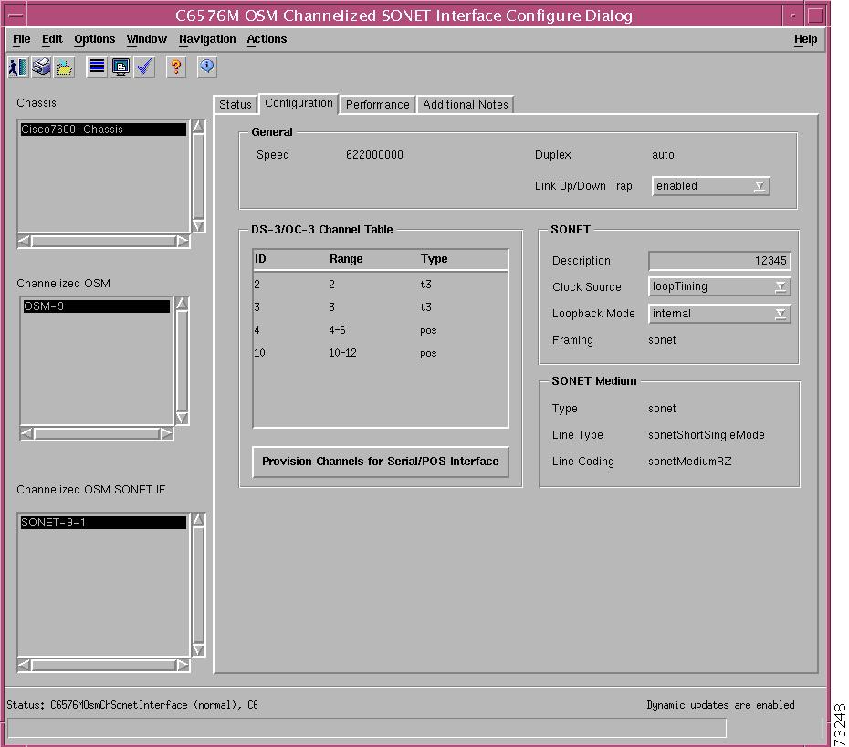Viewport: 849px width, 747px height.
Task: Click SONET IF list scroll right arrow
Action: click(x=183, y=665)
